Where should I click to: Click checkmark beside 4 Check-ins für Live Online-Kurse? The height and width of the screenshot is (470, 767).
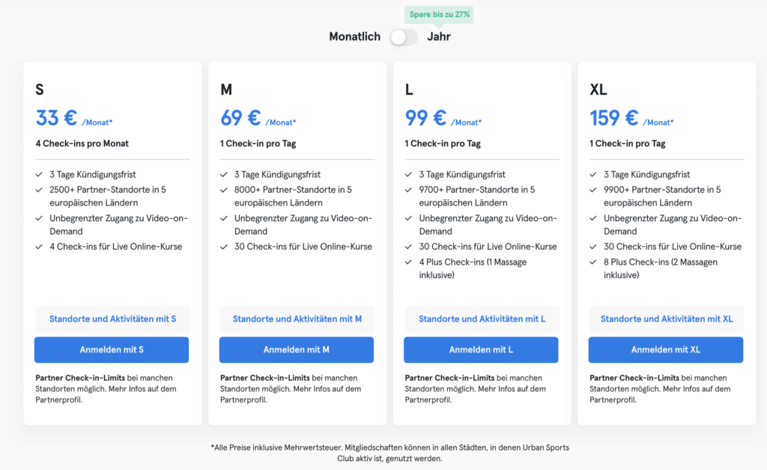(39, 247)
